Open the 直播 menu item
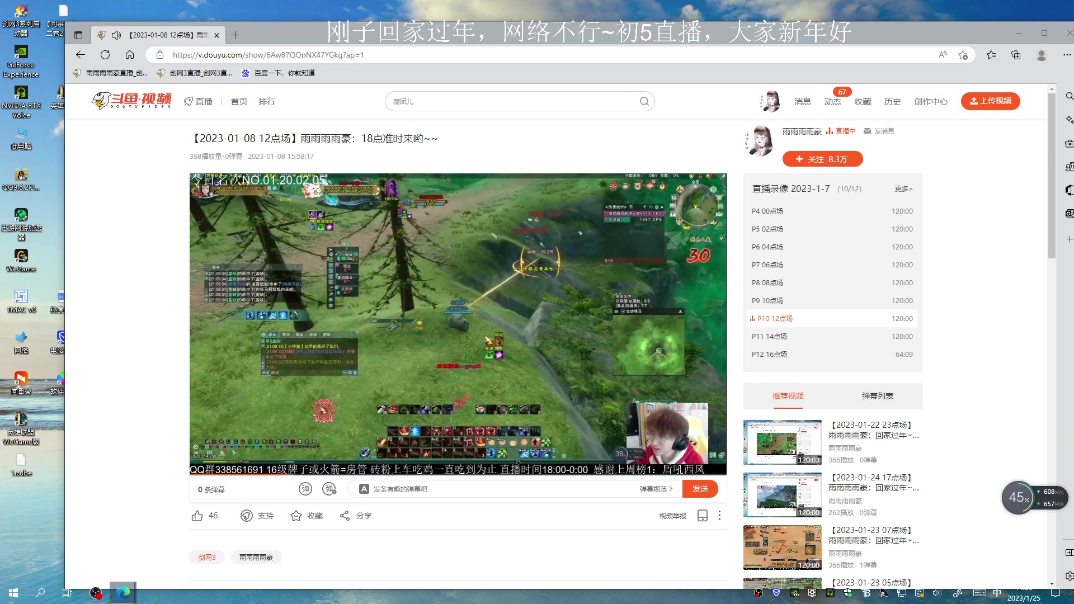 coord(199,101)
